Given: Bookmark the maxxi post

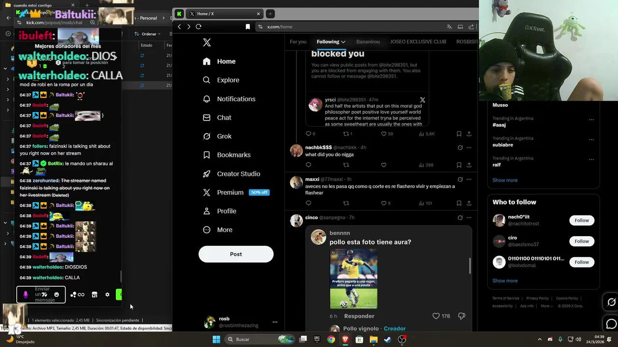Looking at the screenshot, I should click(459, 203).
